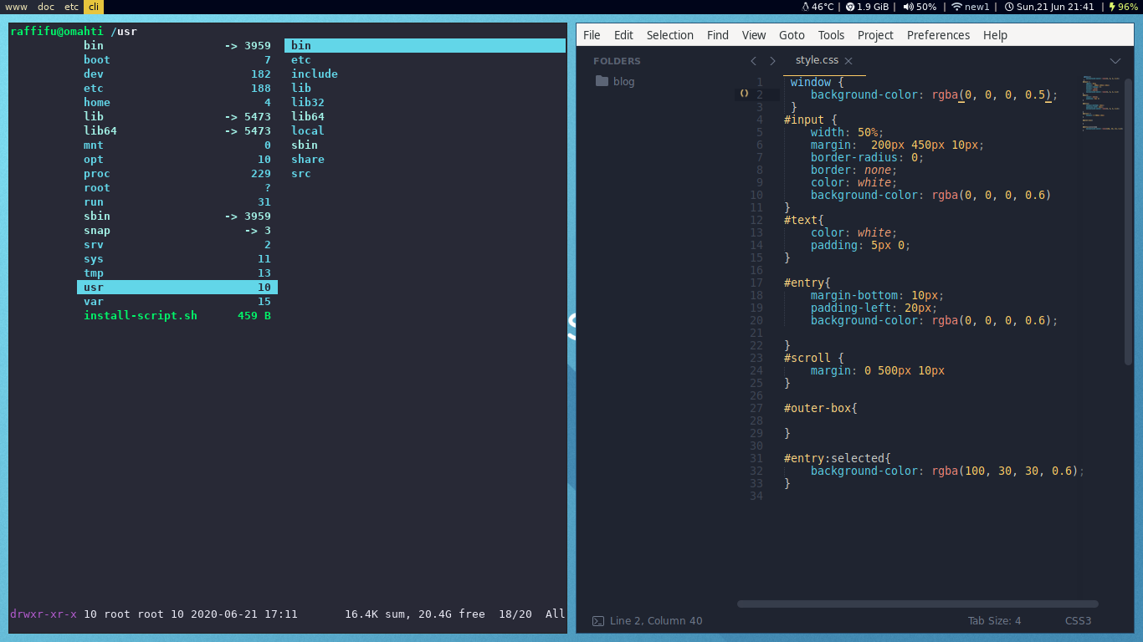Select the proc directory in ranger

click(x=177, y=173)
